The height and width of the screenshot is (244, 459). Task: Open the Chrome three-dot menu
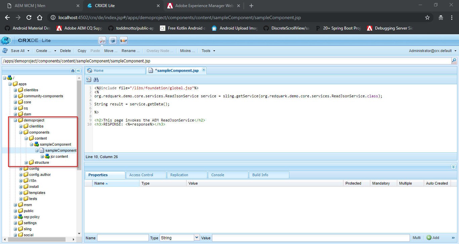[x=451, y=17]
